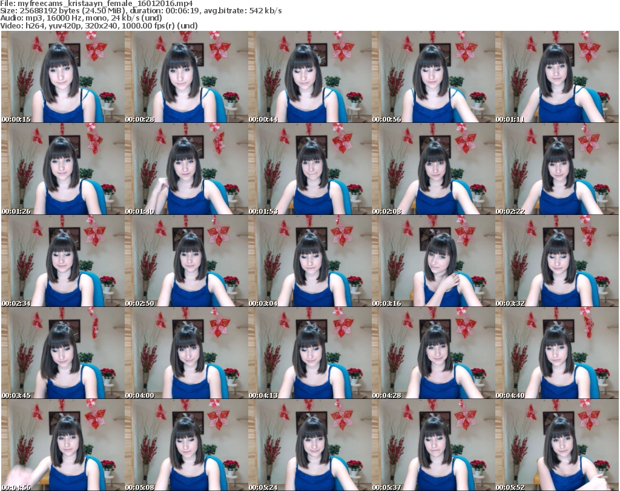
Task: Select the thumbnail stamped 00:02:50
Action: [186, 261]
